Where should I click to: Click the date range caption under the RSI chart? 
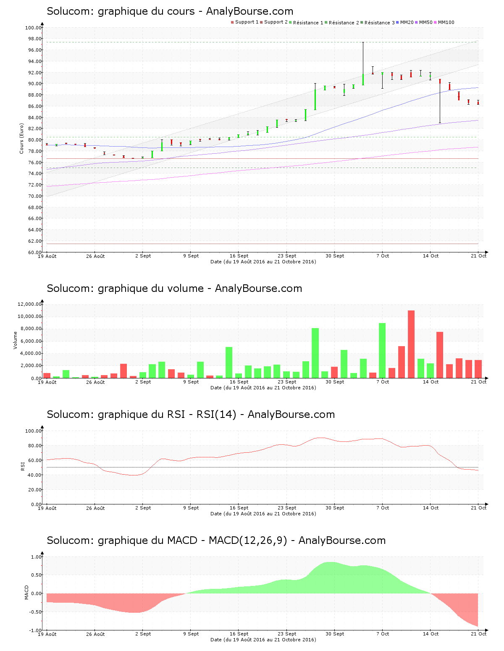coord(263,514)
